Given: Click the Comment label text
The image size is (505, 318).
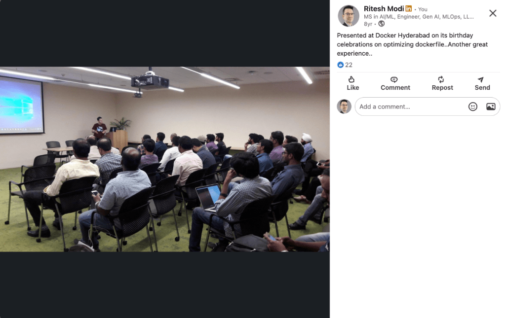Looking at the screenshot, I should [x=395, y=87].
